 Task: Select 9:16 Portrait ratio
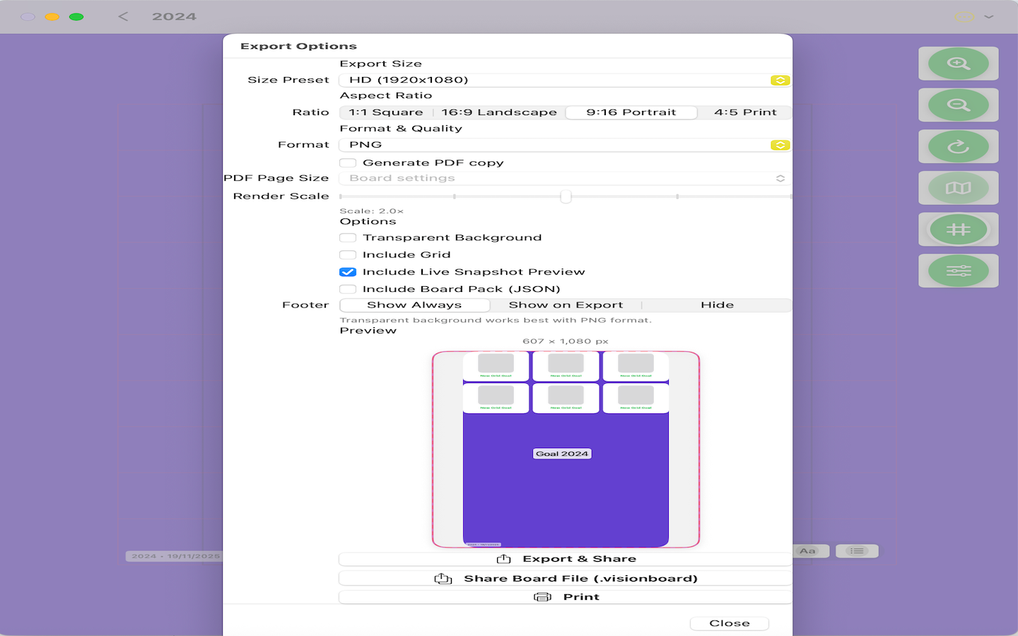click(631, 112)
